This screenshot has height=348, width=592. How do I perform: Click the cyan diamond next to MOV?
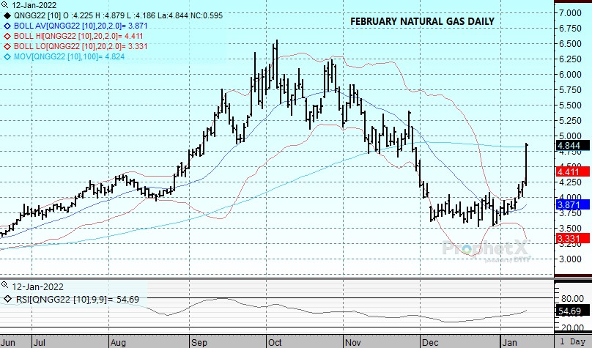tap(7, 55)
